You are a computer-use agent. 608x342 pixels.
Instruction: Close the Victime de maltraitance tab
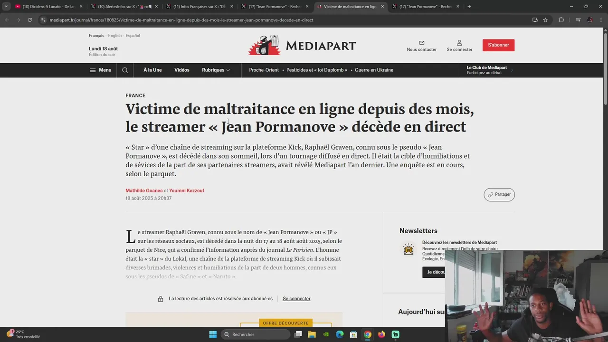coord(382,7)
